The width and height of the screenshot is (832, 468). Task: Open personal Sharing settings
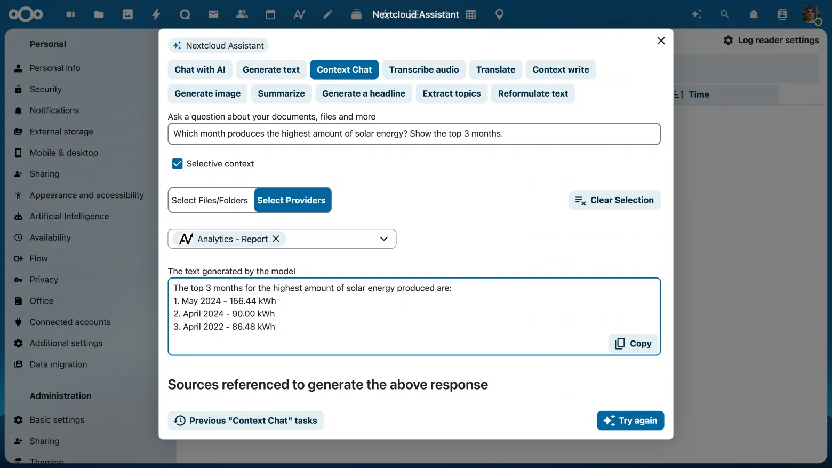point(45,174)
